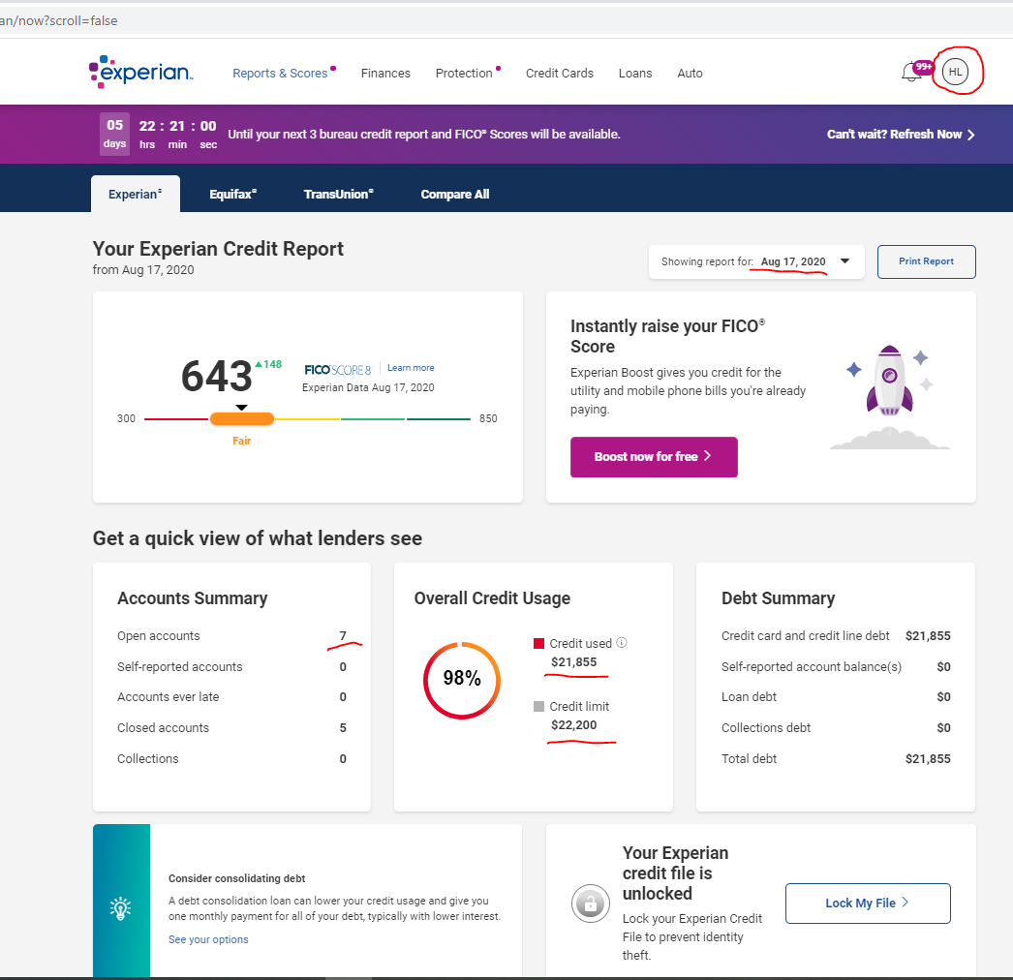Click the Boost now for free button
The width and height of the screenshot is (1013, 980).
pos(654,457)
